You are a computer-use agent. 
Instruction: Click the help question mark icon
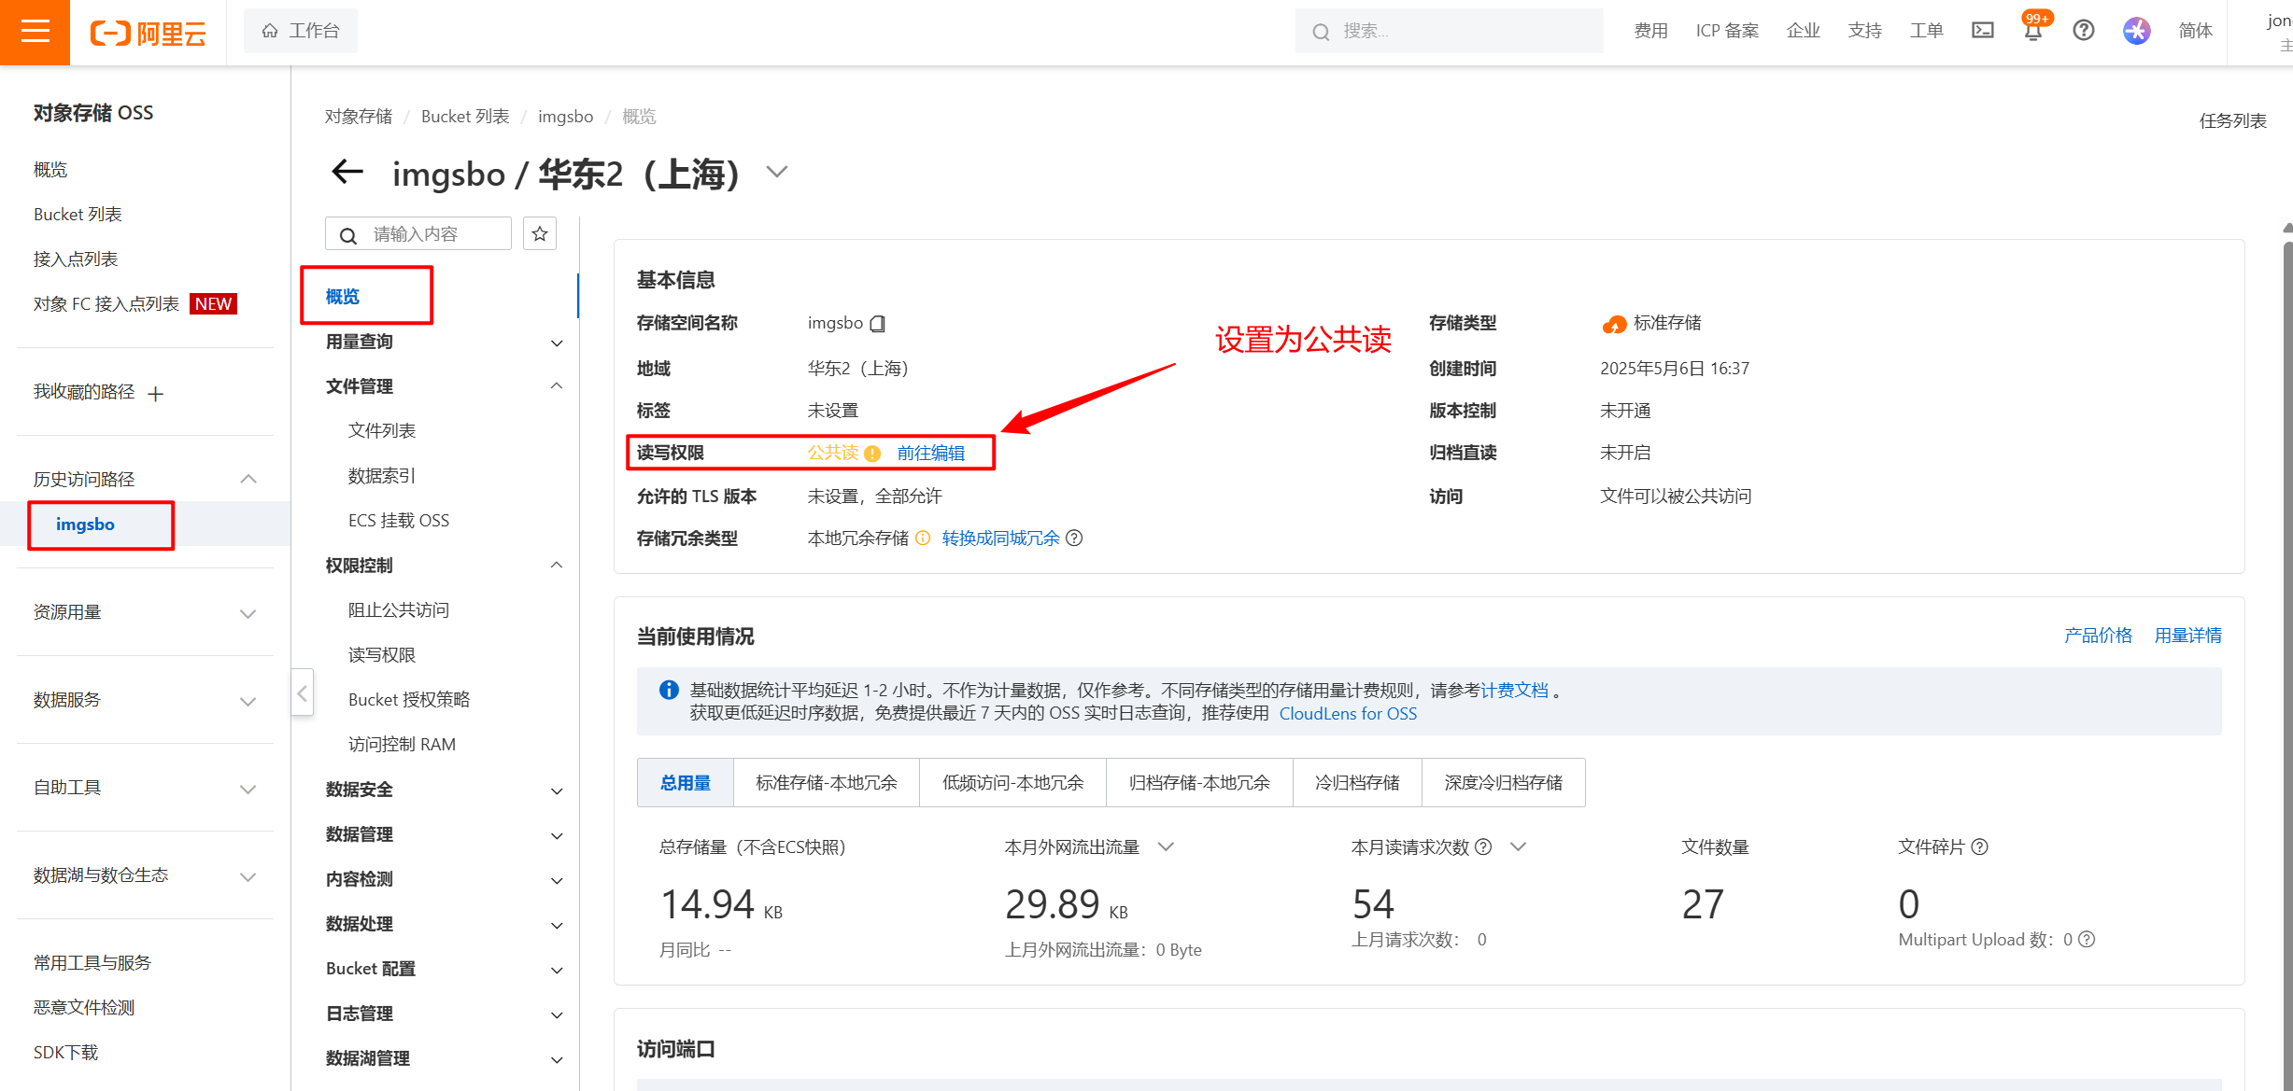pyautogui.click(x=2083, y=31)
